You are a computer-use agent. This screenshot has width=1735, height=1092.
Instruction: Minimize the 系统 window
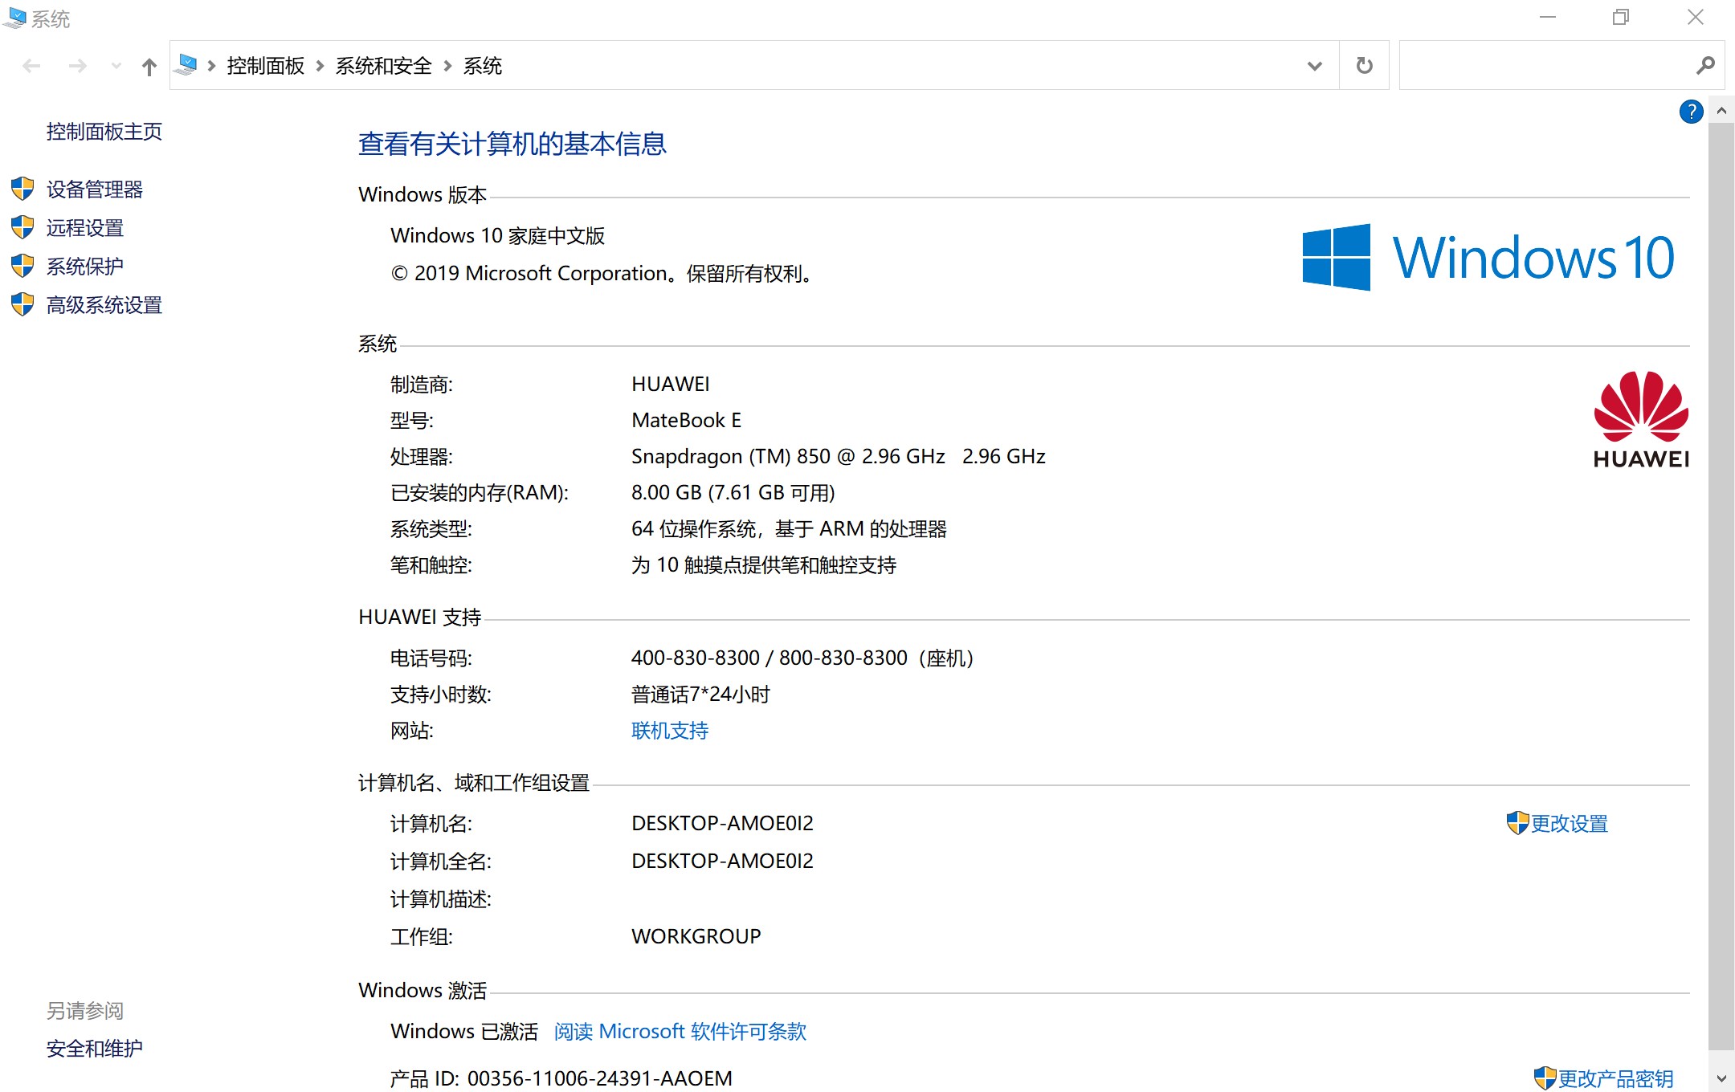(x=1548, y=17)
